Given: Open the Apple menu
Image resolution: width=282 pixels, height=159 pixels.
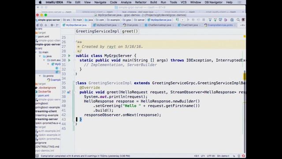Looking at the screenshot, I should pos(40,2).
